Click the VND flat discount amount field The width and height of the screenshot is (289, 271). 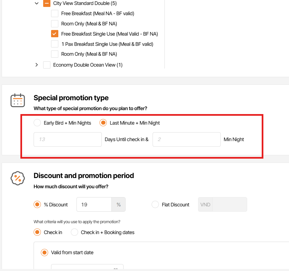[229, 205]
